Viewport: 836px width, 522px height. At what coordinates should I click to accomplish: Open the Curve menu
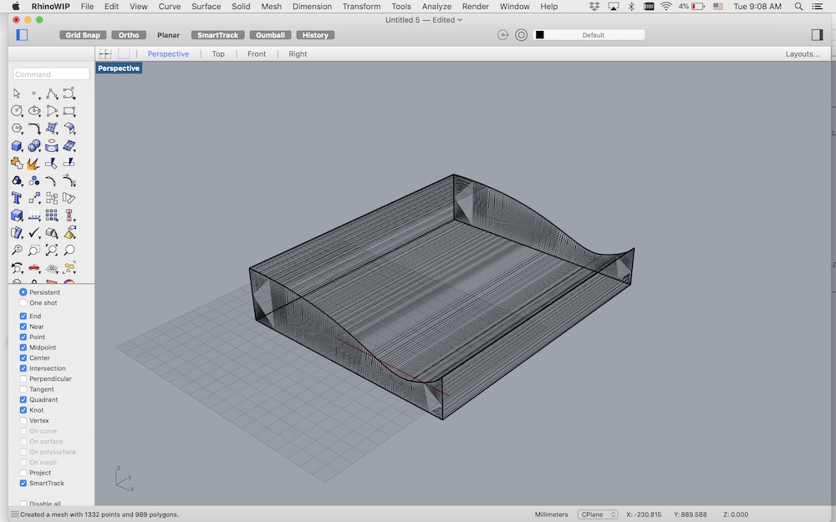point(169,7)
